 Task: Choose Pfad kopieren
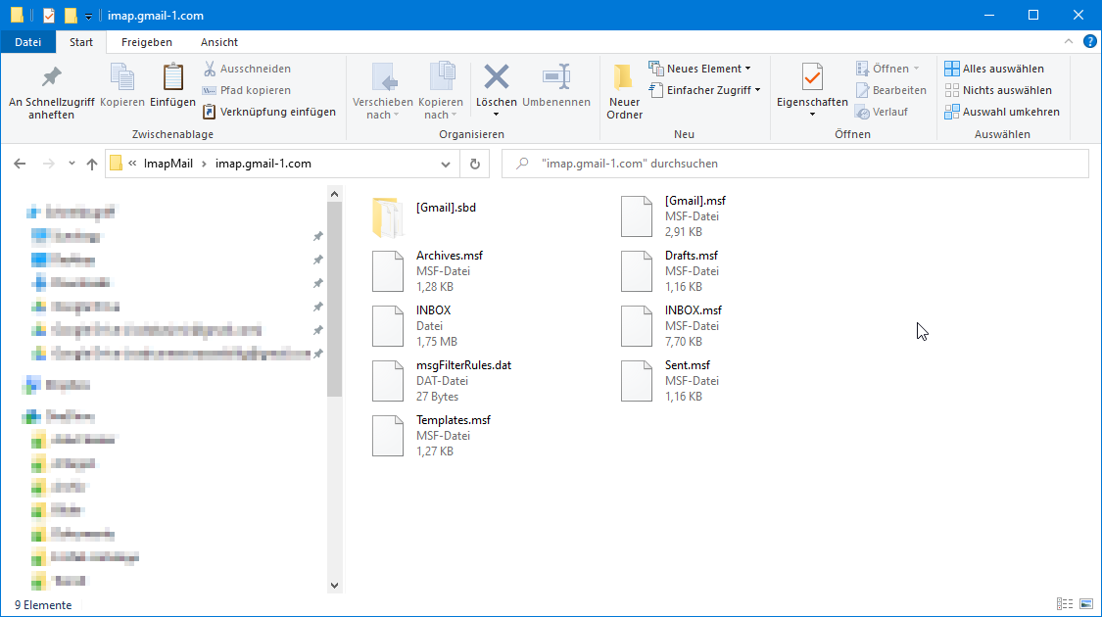tap(247, 90)
